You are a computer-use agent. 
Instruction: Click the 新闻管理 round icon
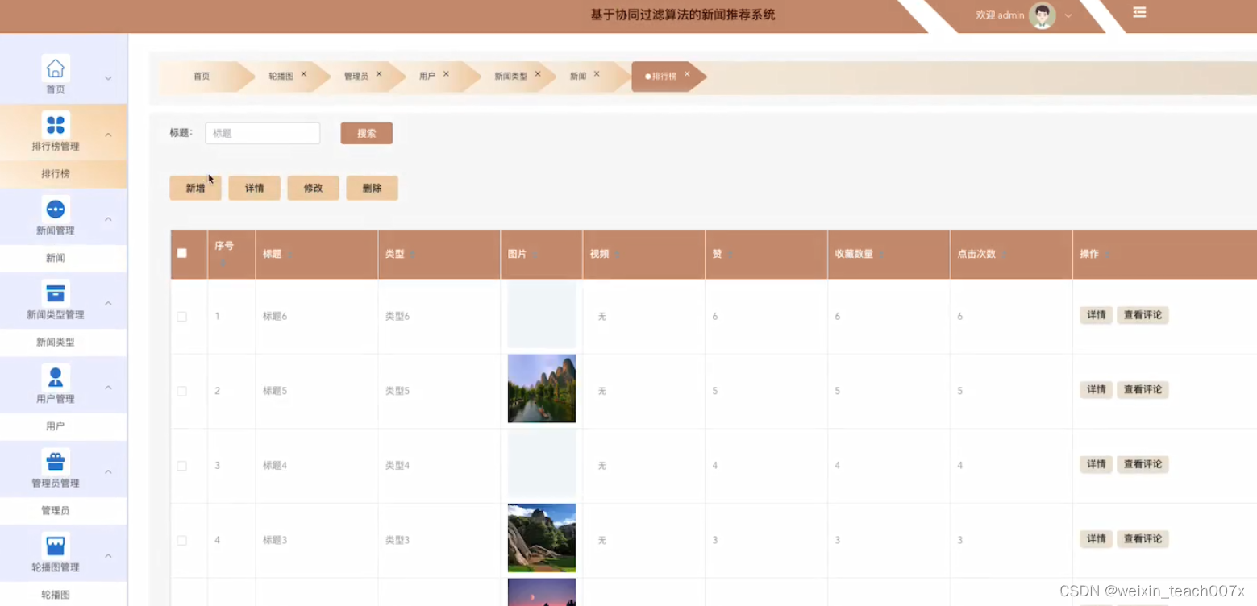click(56, 210)
